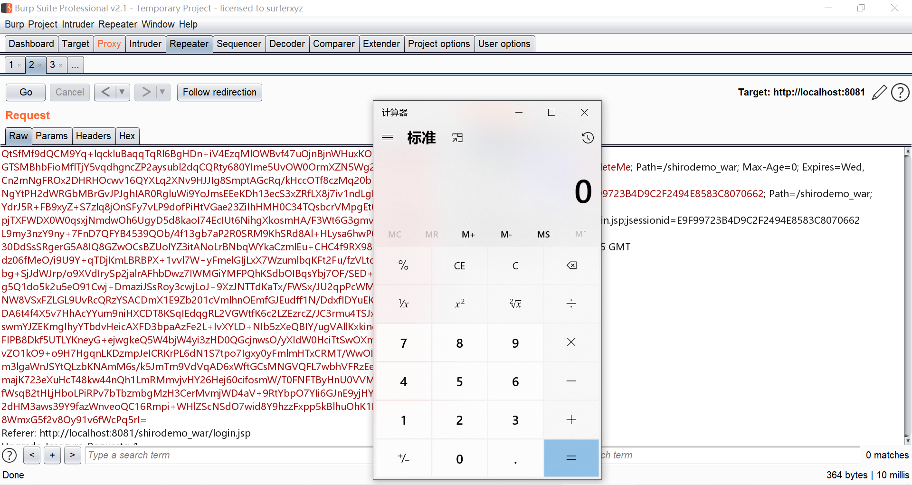Click the calculator percent key
The image size is (912, 485).
403,266
